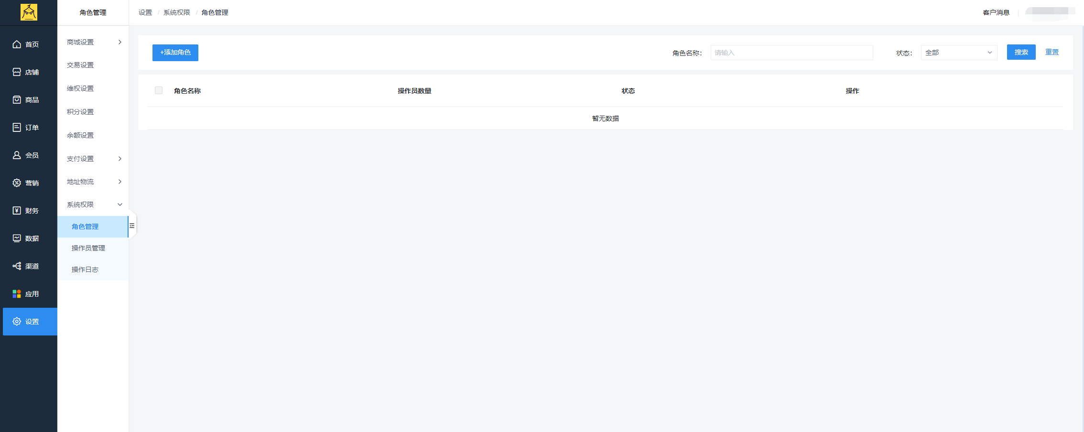Click the home icon in sidebar

[17, 44]
